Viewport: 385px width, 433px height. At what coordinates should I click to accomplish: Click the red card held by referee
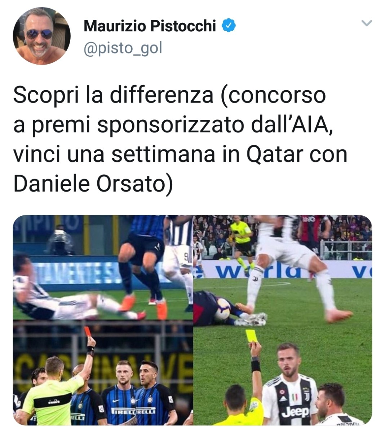[x=87, y=332]
